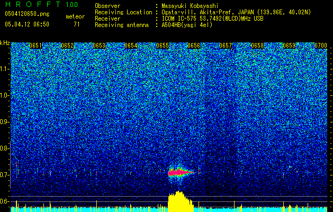The width and height of the screenshot is (333, 212).
Task: Click the A504HB(yagi 4el) antenna text
Action: pos(187,25)
